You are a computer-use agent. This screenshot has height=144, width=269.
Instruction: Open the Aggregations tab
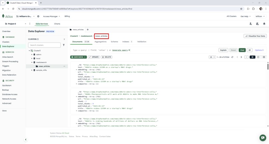100,42
